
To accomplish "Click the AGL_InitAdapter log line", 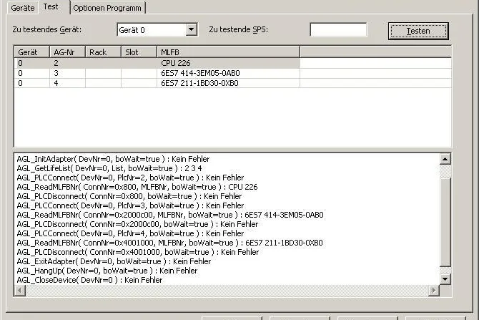I will [x=113, y=159].
